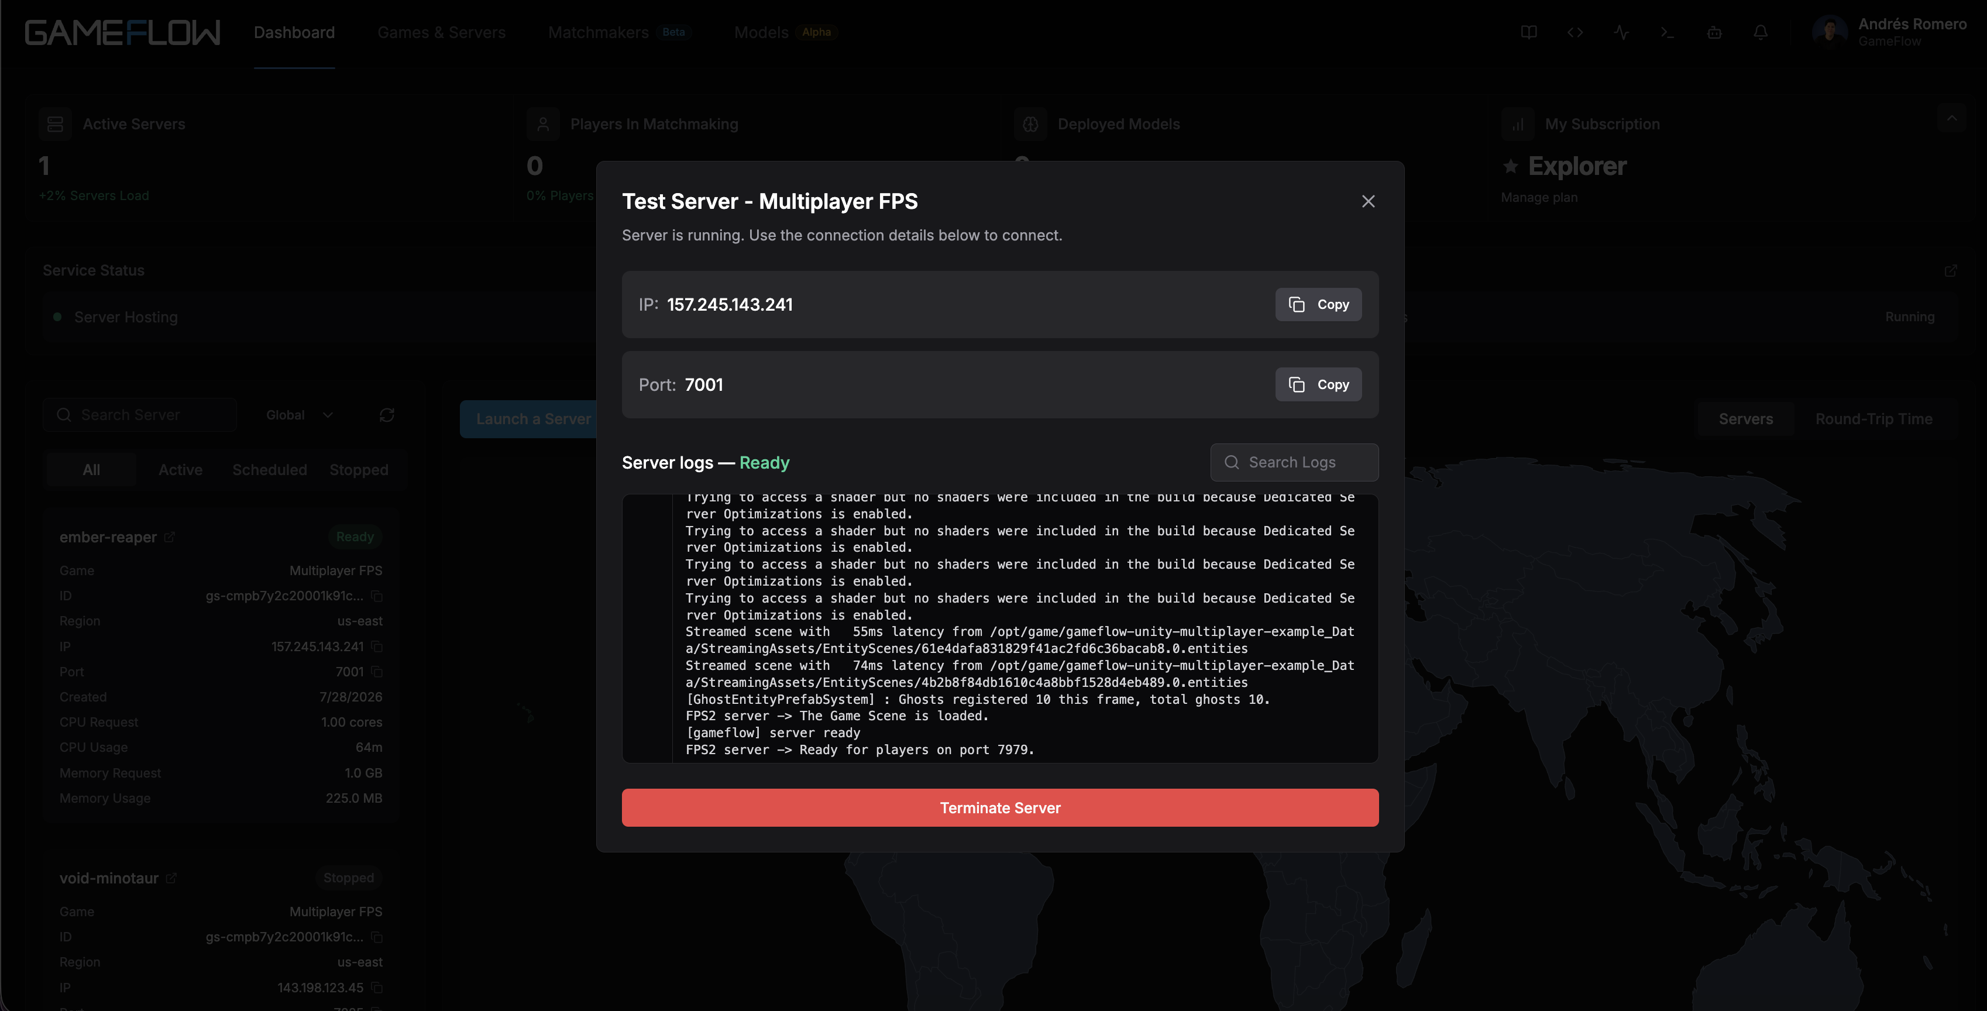
Task: Click the Ready badge on ember-reaper
Action: [x=355, y=537]
